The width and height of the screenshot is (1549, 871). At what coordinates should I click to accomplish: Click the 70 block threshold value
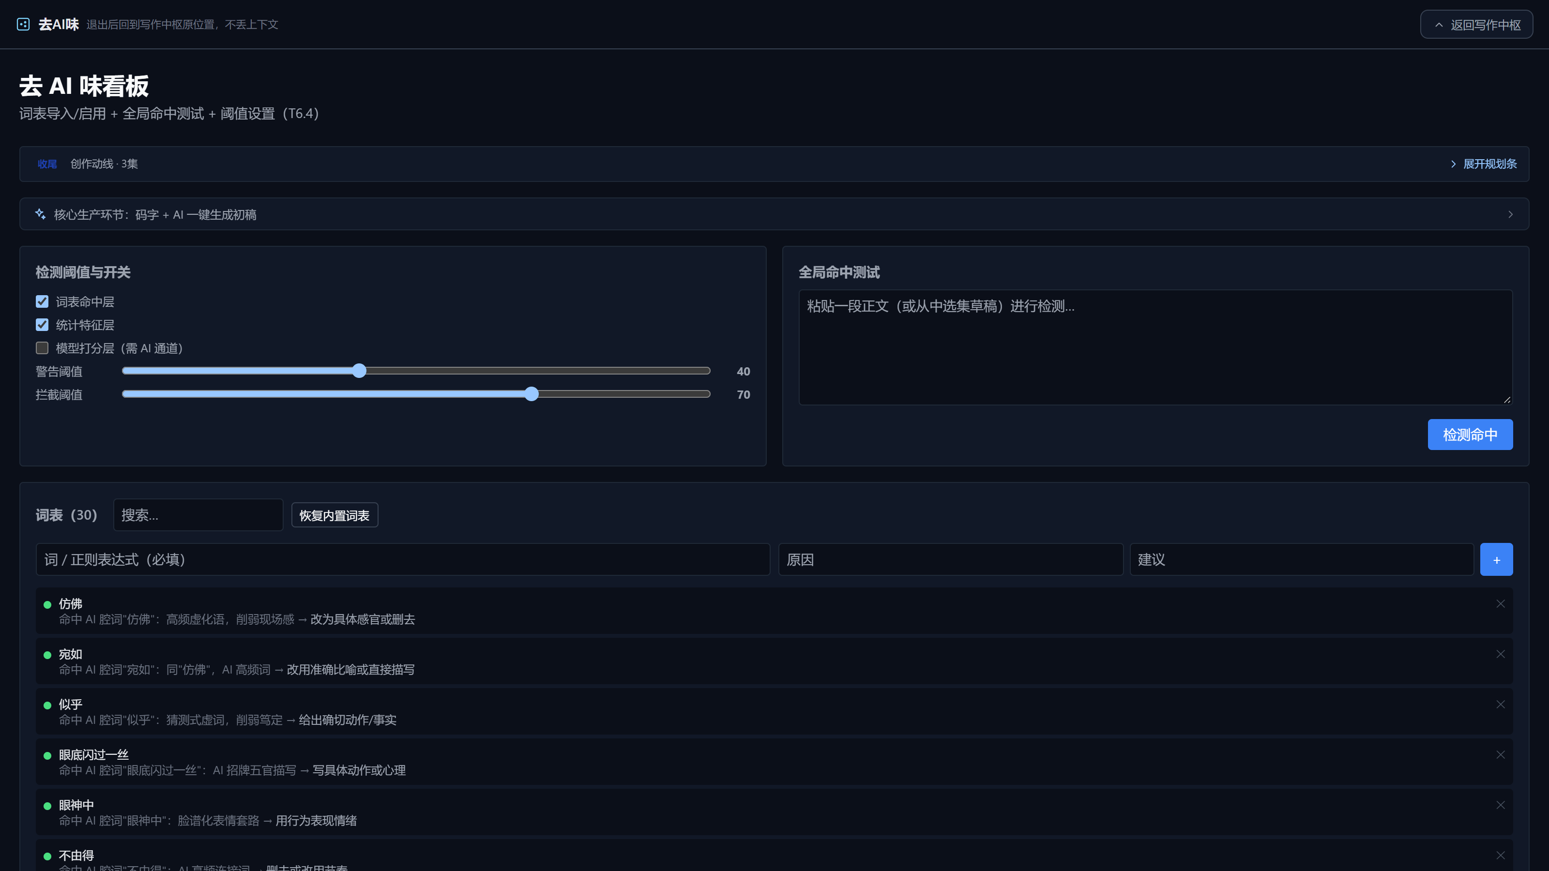point(743,395)
